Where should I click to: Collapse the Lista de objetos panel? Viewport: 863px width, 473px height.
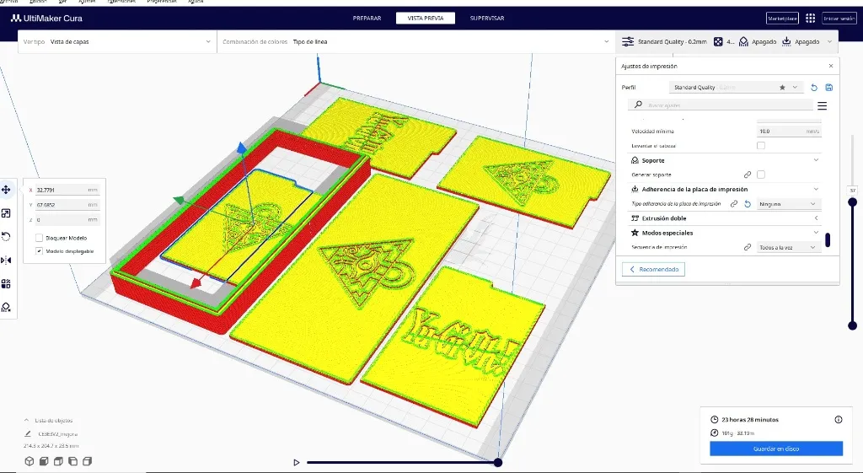26,420
